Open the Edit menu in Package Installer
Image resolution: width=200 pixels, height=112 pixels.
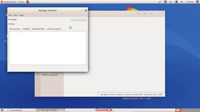[15, 15]
